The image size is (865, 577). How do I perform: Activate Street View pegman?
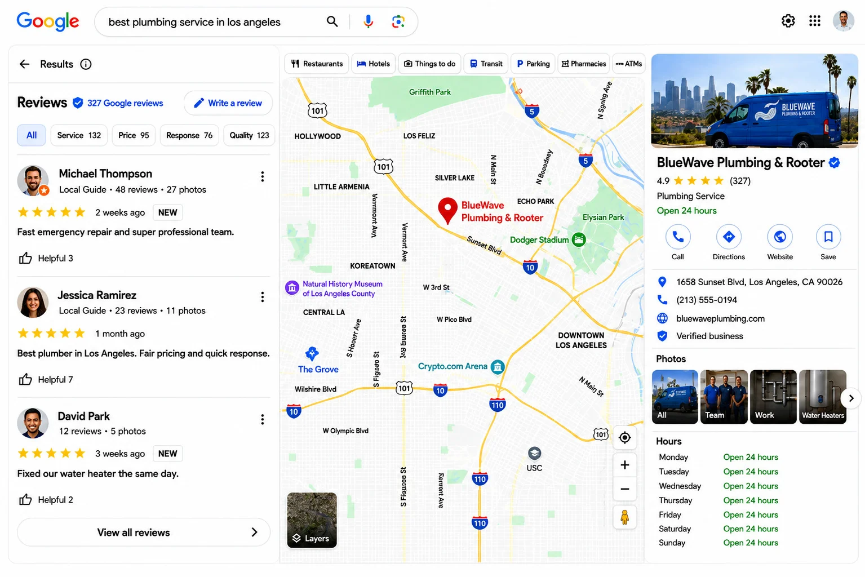coord(624,517)
